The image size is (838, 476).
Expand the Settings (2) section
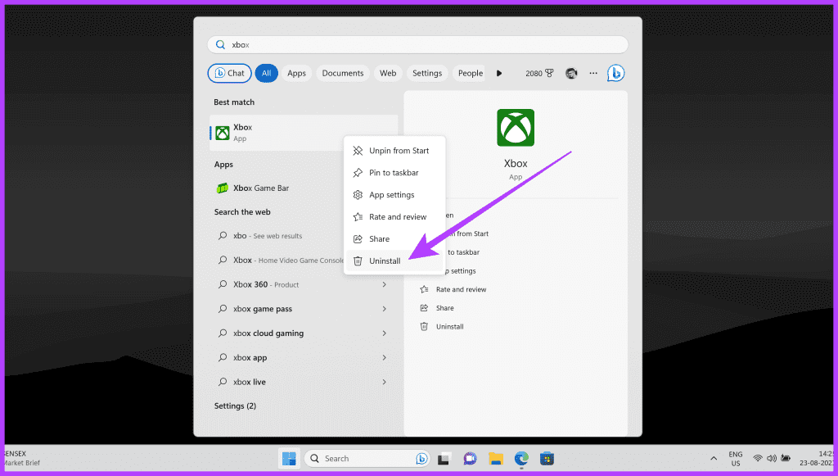pos(235,406)
